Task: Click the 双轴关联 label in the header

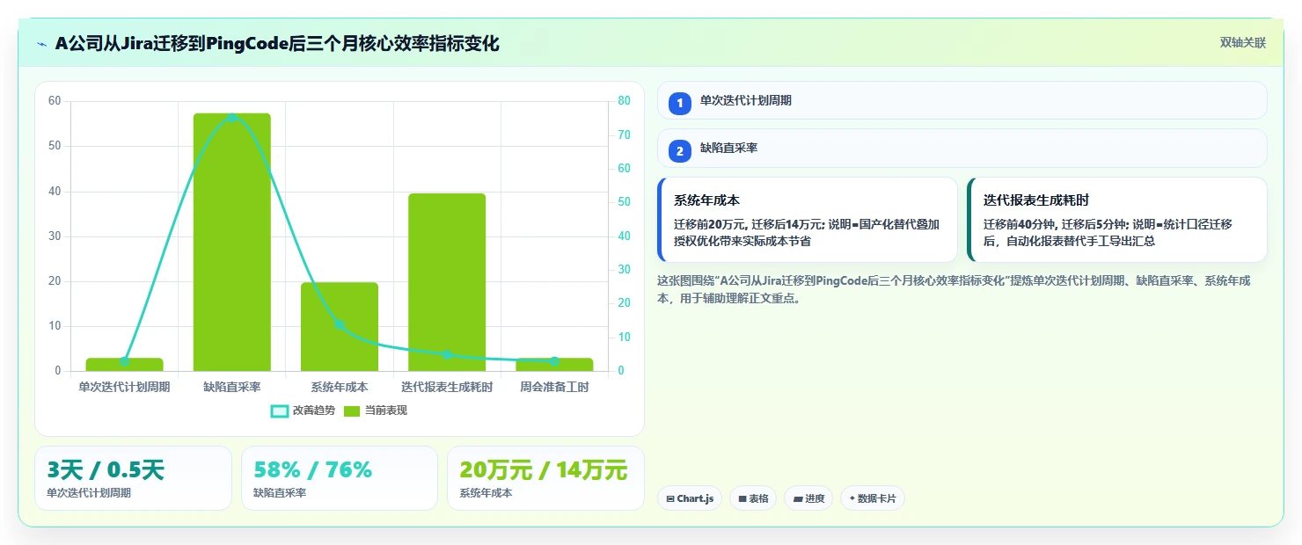Action: click(1242, 43)
